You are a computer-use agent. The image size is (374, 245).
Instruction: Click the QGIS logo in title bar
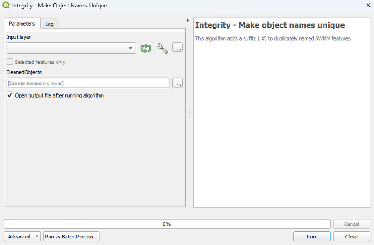[6, 6]
